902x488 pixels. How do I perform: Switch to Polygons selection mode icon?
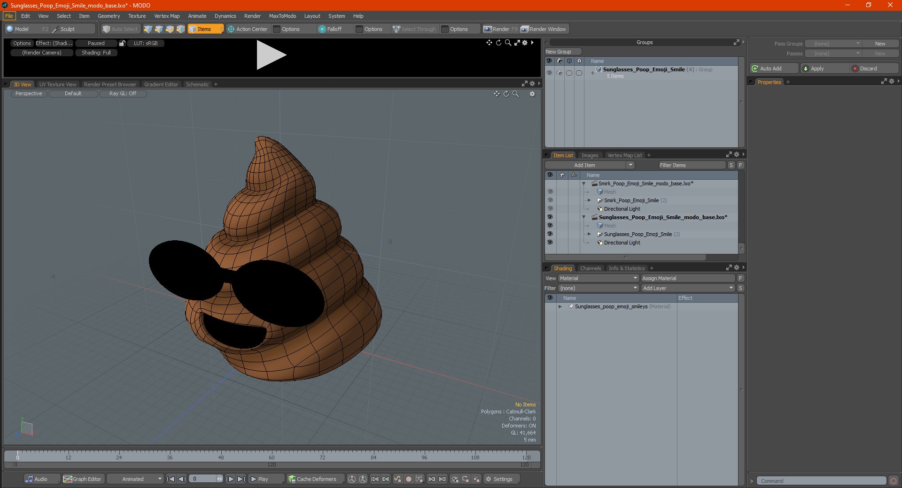point(170,29)
